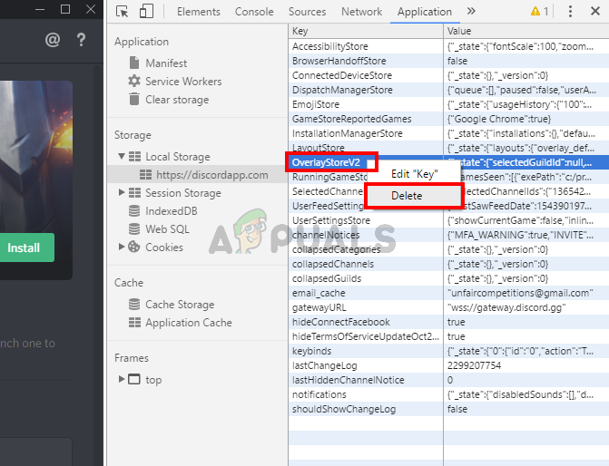Toggle the device toolbar icon
609x466 pixels.
[146, 11]
